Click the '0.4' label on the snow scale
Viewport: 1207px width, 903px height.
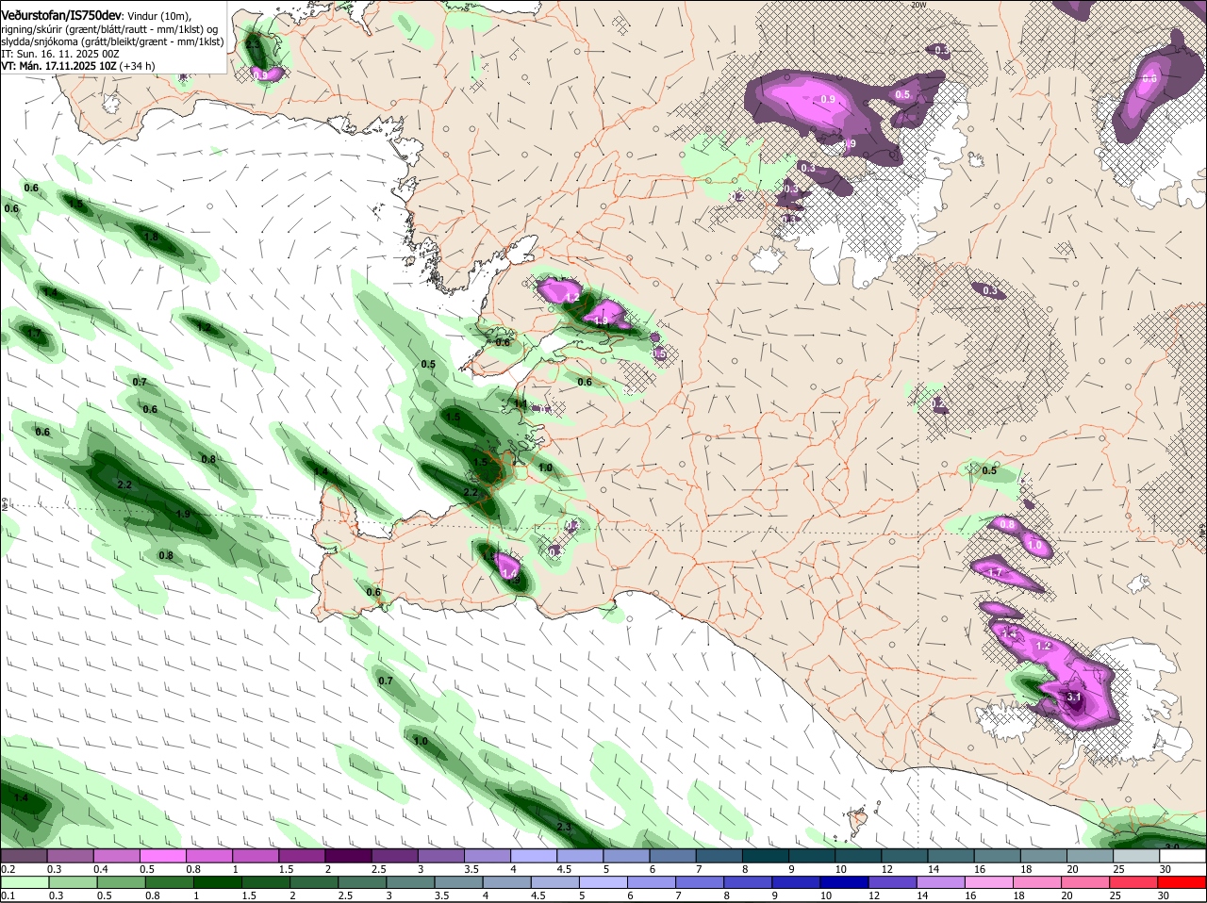coord(100,869)
